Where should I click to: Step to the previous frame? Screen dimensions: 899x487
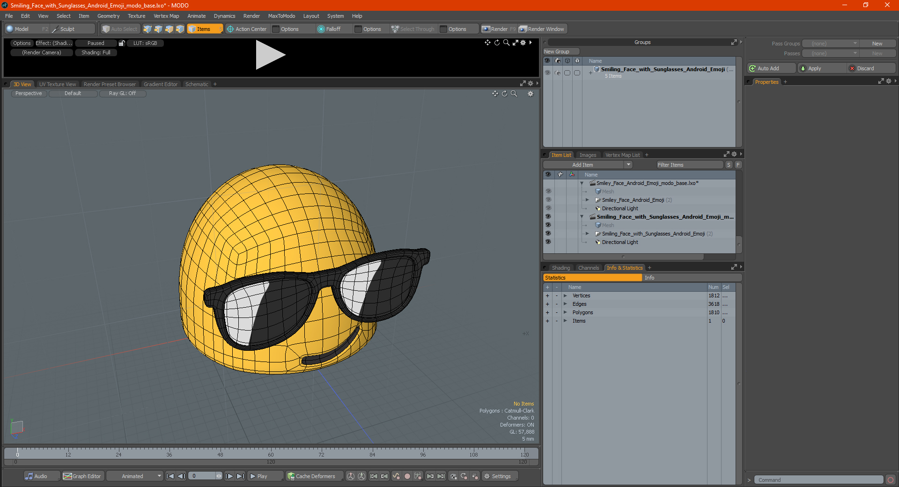coord(182,476)
